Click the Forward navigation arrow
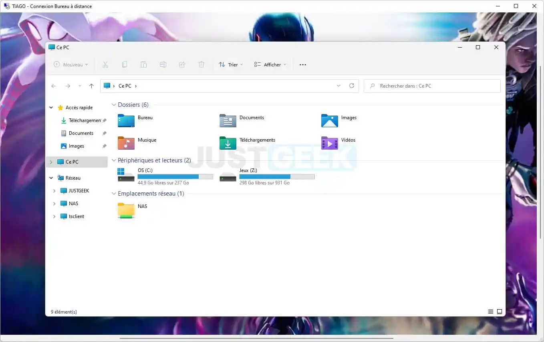The width and height of the screenshot is (544, 342). pos(68,86)
